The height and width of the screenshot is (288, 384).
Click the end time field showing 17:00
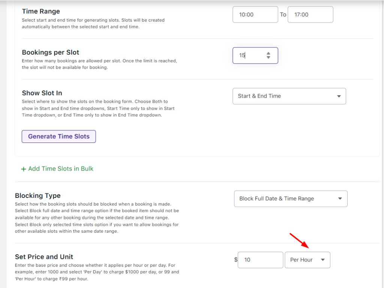[x=310, y=15]
